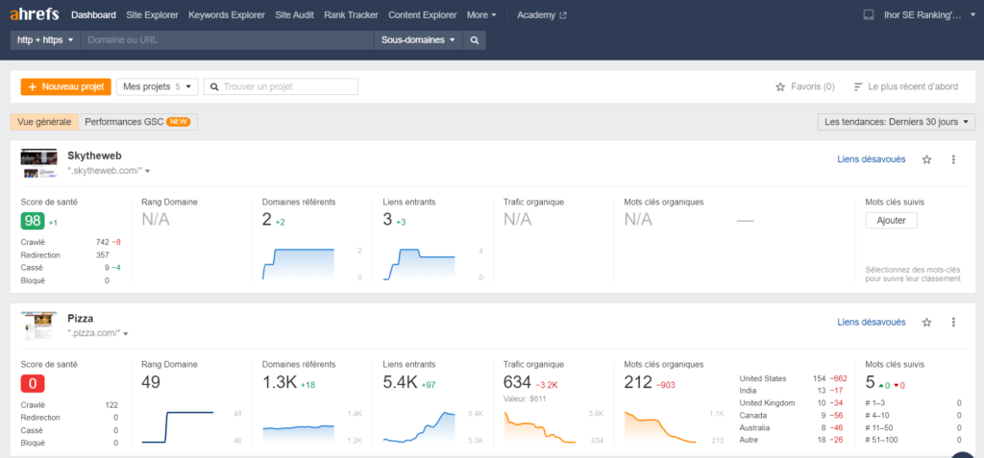Image resolution: width=984 pixels, height=458 pixels.
Task: Open the Dashboard menu item
Action: click(93, 15)
